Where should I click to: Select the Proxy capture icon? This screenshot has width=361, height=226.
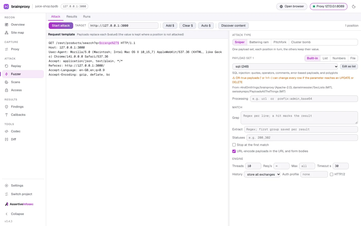[7, 49]
